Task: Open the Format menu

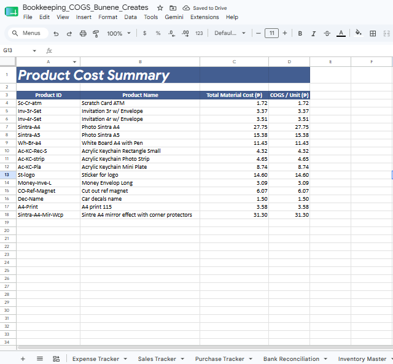Action: 108,17
